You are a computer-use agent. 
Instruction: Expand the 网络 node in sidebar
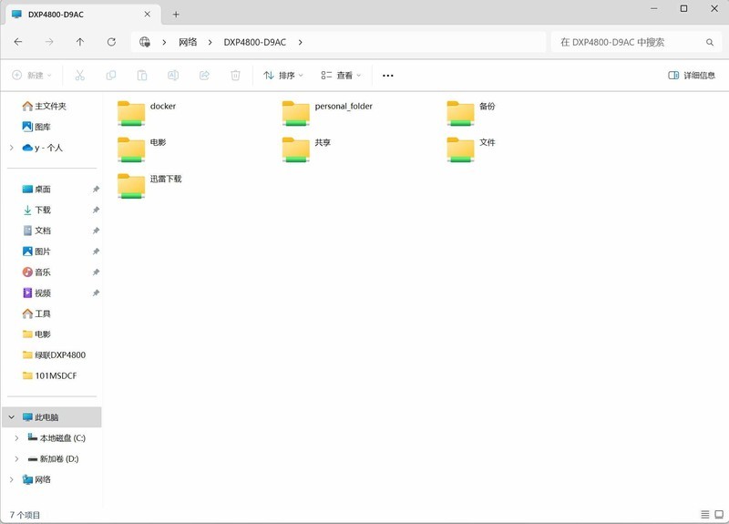coord(12,479)
